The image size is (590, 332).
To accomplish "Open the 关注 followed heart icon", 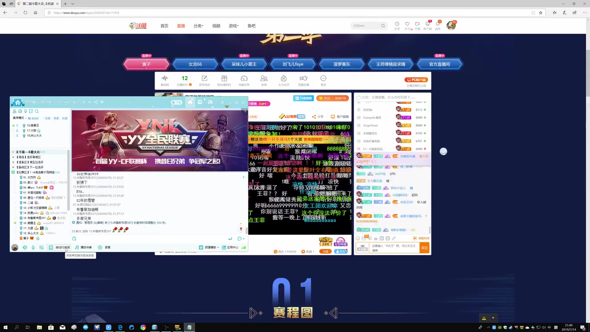I will 407,26.
